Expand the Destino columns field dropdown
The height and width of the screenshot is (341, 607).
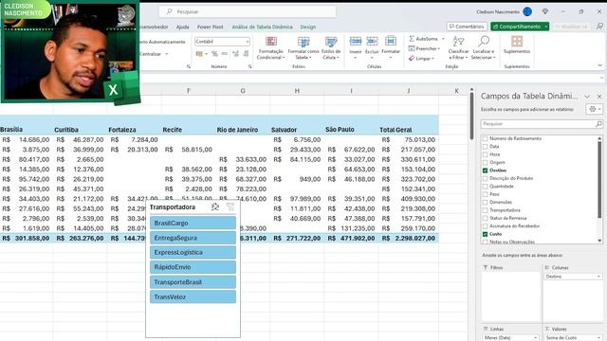[598, 277]
